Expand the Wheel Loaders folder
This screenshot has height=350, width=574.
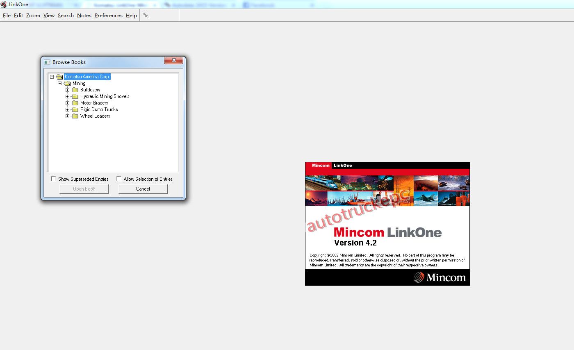[x=68, y=116]
